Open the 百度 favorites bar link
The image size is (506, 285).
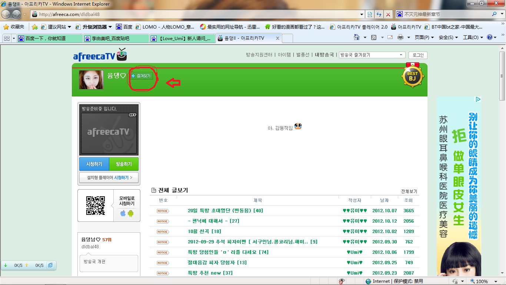[x=124, y=27]
